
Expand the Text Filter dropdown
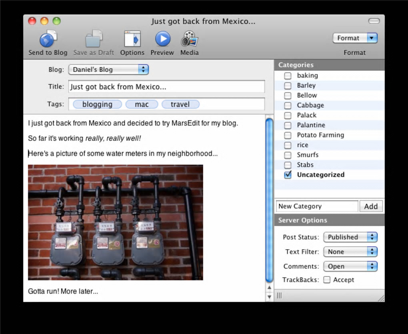pyautogui.click(x=350, y=252)
